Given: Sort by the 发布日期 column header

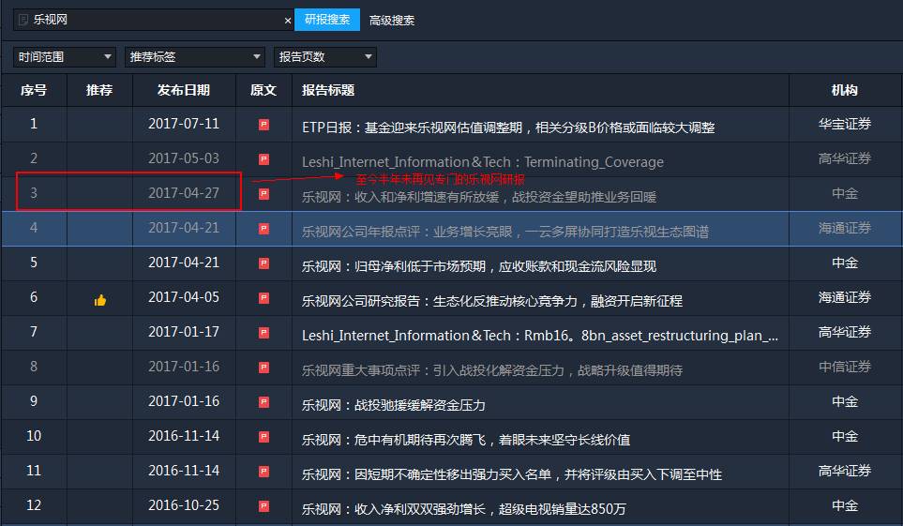Looking at the screenshot, I should pos(184,90).
